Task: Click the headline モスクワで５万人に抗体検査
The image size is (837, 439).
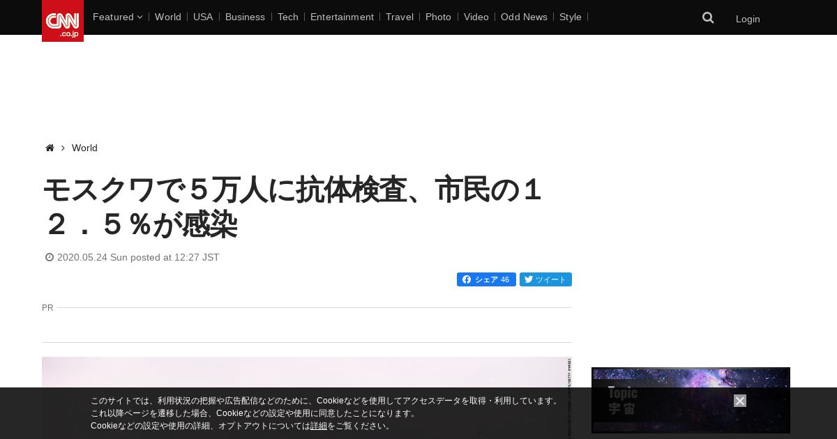Action: pos(293,207)
